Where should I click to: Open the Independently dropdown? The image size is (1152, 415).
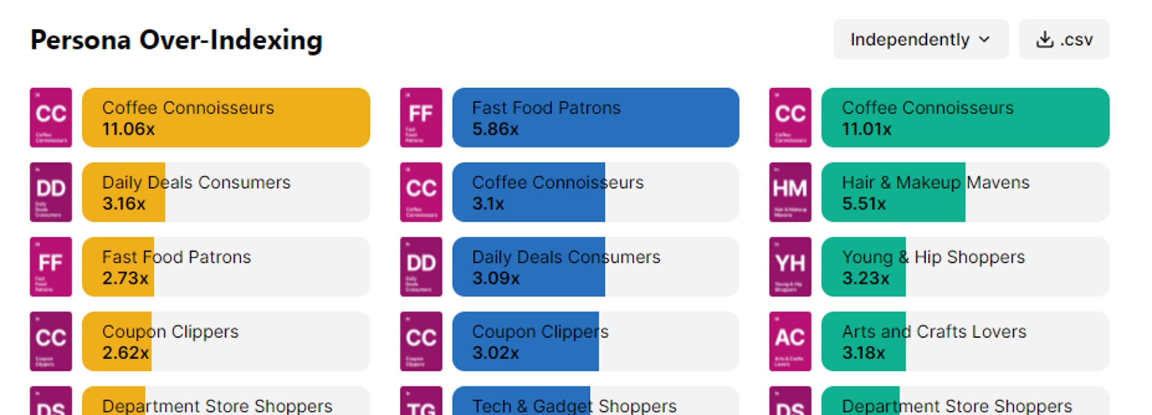tap(920, 40)
